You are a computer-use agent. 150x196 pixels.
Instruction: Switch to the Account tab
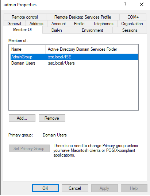point(58,24)
